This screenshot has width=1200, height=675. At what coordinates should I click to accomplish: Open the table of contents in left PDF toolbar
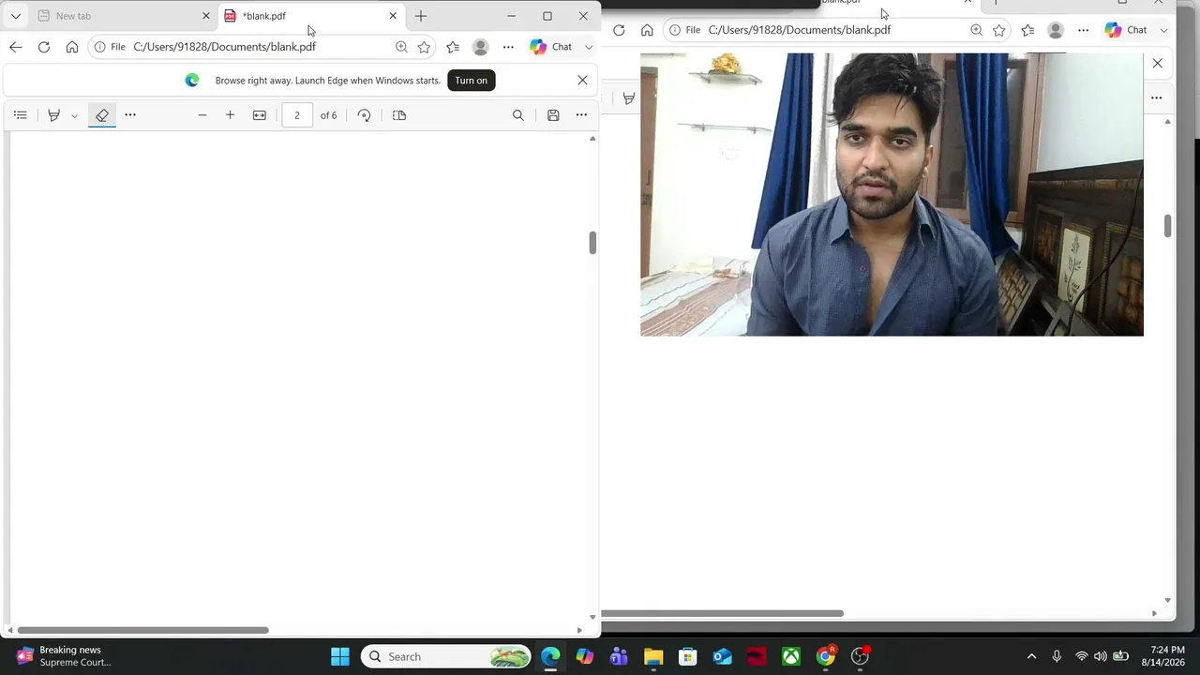tap(21, 115)
